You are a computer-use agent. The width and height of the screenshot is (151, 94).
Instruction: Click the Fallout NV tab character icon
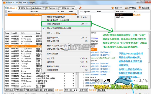tap(34, 8)
